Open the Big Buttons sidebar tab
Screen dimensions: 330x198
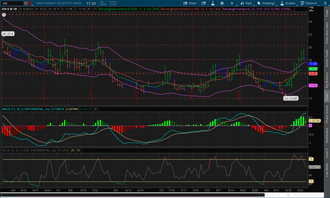click(327, 80)
